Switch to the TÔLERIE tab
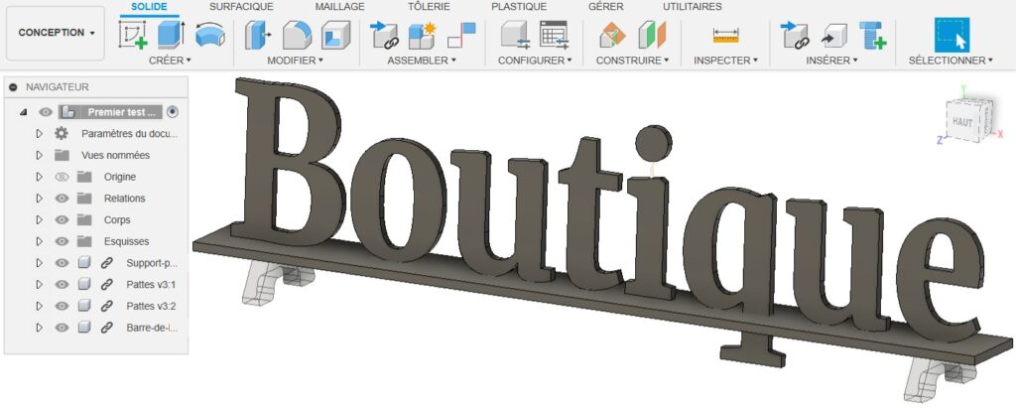 click(428, 7)
